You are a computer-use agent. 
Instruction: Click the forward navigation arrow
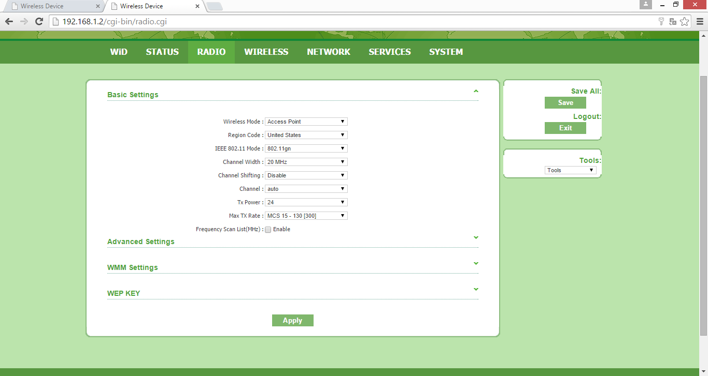(x=23, y=21)
